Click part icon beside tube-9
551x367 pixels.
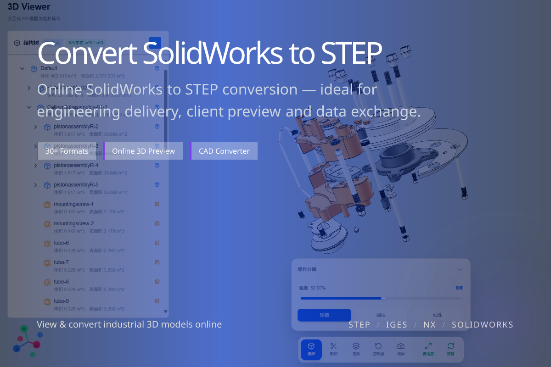(47, 301)
